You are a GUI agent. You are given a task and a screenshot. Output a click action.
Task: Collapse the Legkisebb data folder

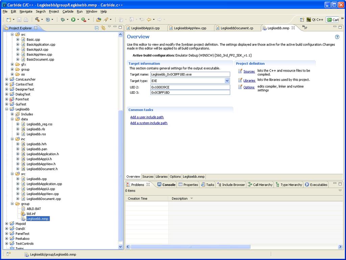(12, 119)
